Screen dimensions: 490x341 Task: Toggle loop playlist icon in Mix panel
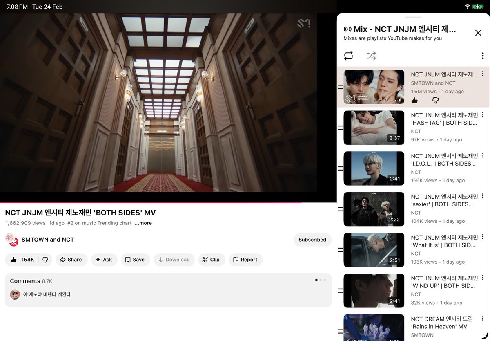click(x=348, y=56)
